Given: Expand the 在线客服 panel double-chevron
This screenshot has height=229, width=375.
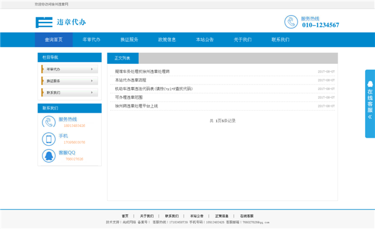Looking at the screenshot, I should click(x=370, y=116).
